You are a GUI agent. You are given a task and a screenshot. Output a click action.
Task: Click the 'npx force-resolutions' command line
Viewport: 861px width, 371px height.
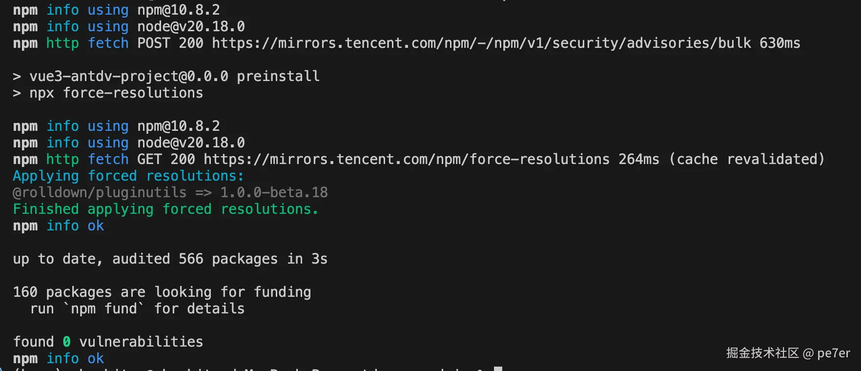pyautogui.click(x=116, y=93)
